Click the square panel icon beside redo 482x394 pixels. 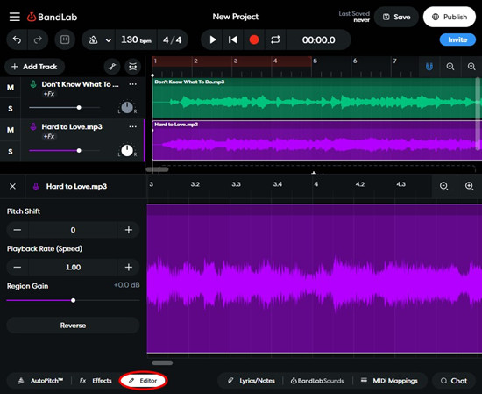[65, 39]
